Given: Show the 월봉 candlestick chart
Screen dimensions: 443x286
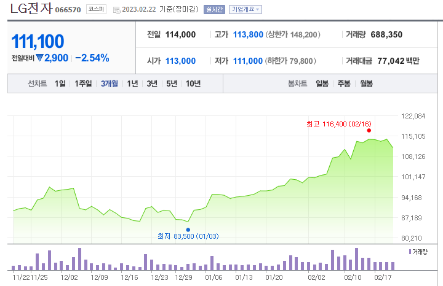Looking at the screenshot, I should click(367, 83).
